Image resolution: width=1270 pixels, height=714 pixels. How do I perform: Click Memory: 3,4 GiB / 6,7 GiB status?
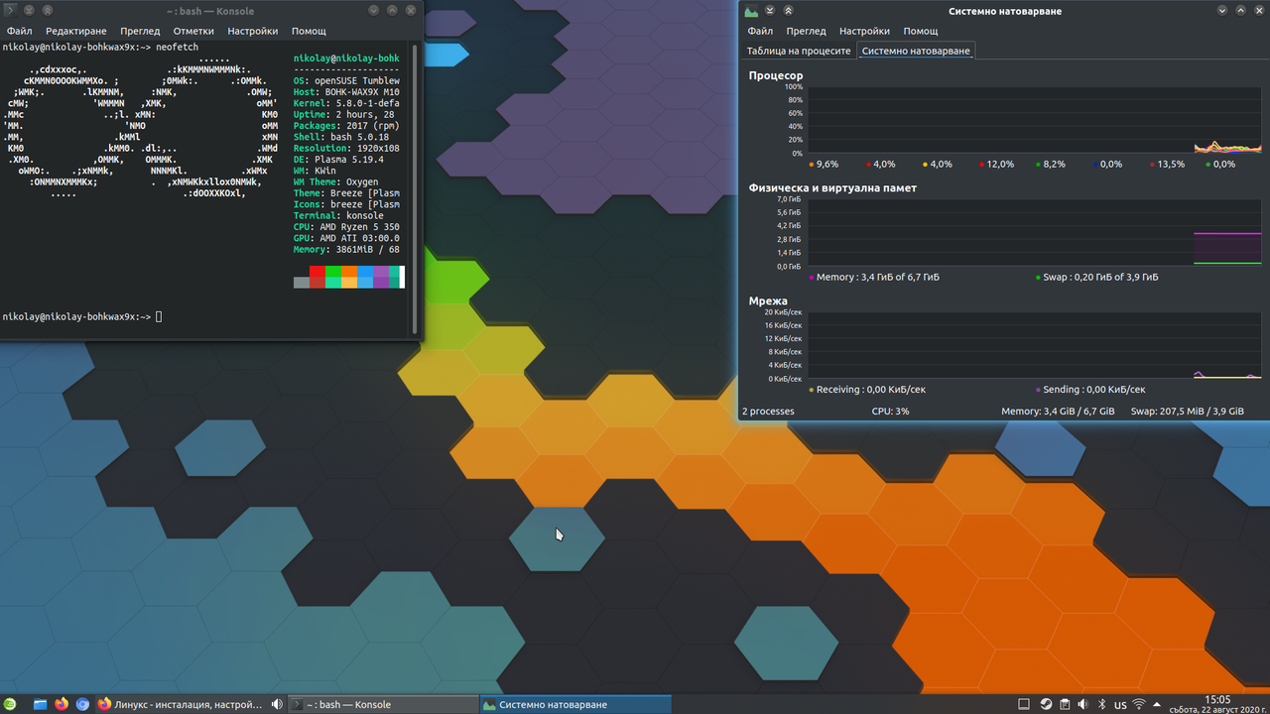point(1058,411)
